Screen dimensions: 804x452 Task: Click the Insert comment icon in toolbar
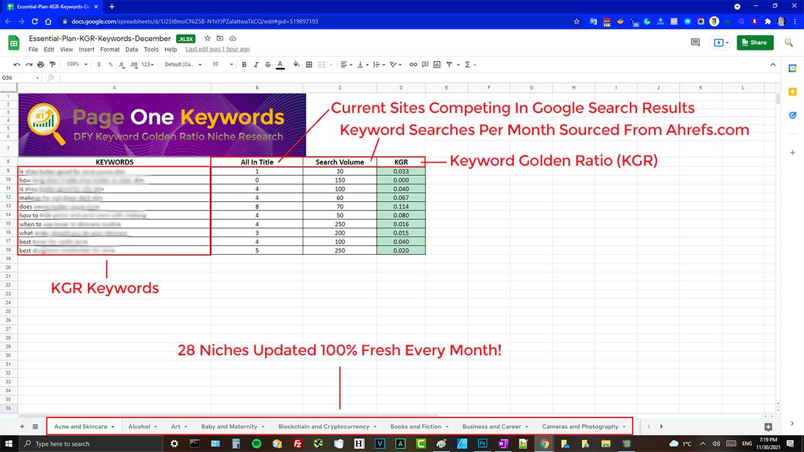(425, 65)
